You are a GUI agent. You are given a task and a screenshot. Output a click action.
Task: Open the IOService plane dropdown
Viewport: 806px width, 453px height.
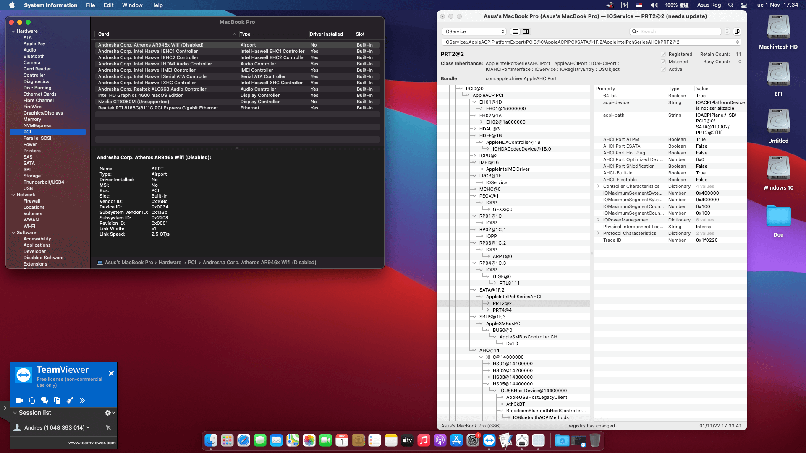coord(474,31)
